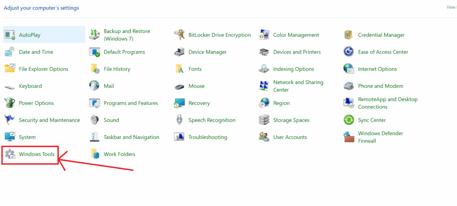Screen dimensions: 457x206
Task: Click the Keyboard icon
Action: coord(10,86)
